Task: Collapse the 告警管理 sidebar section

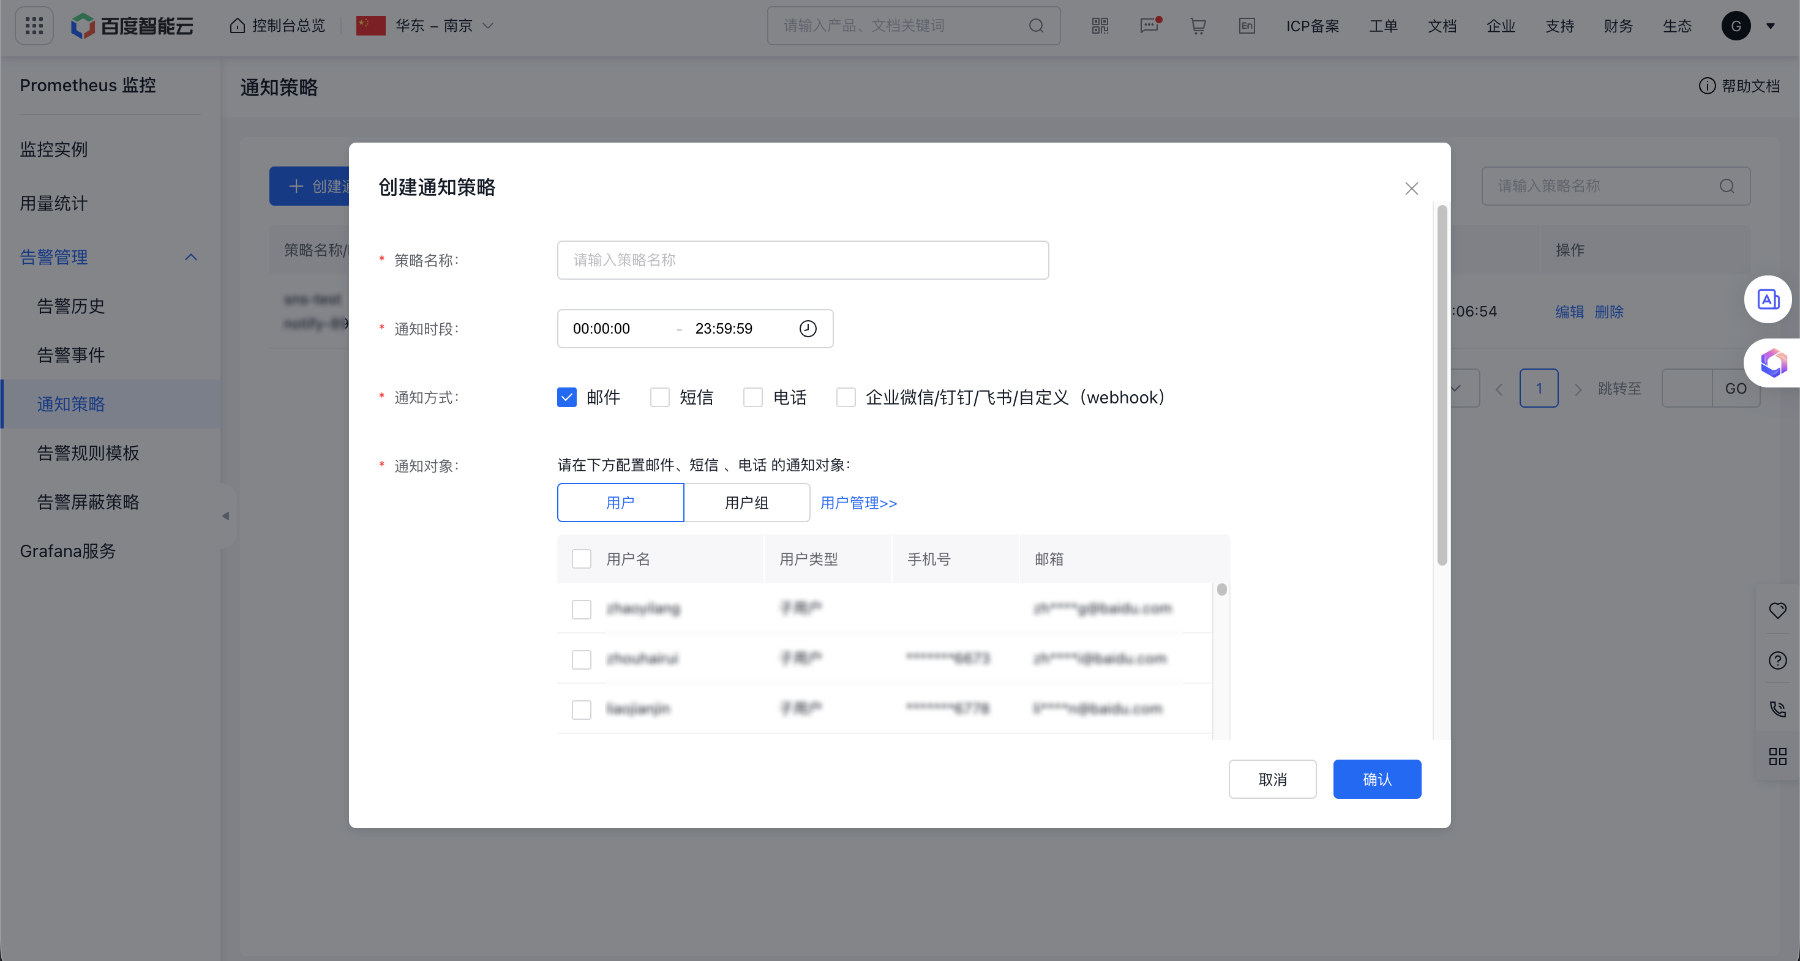Action: click(x=191, y=257)
